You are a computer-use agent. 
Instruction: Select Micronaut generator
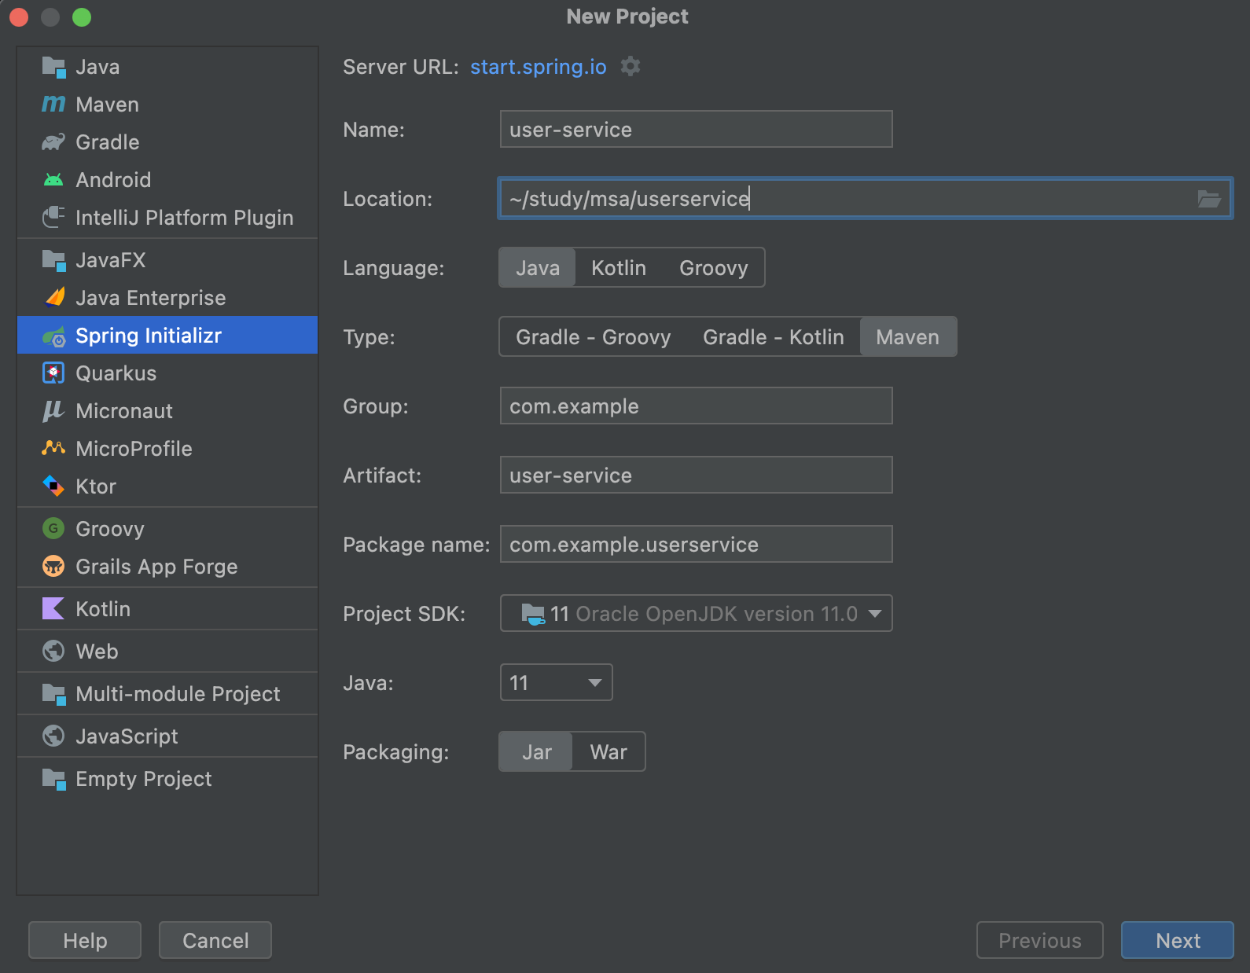click(x=167, y=411)
